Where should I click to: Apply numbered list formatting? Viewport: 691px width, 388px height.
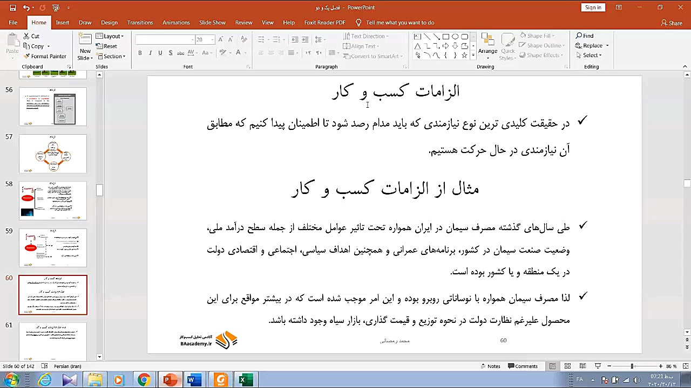point(277,40)
